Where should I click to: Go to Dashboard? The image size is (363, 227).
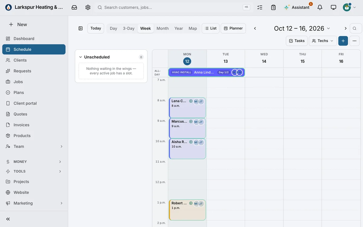point(34,38)
